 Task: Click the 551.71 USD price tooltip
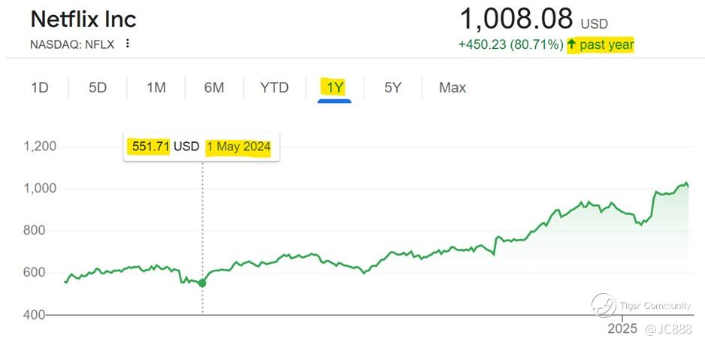[x=201, y=147]
